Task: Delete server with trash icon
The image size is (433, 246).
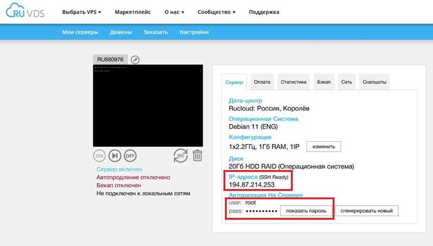Action: click(x=197, y=156)
